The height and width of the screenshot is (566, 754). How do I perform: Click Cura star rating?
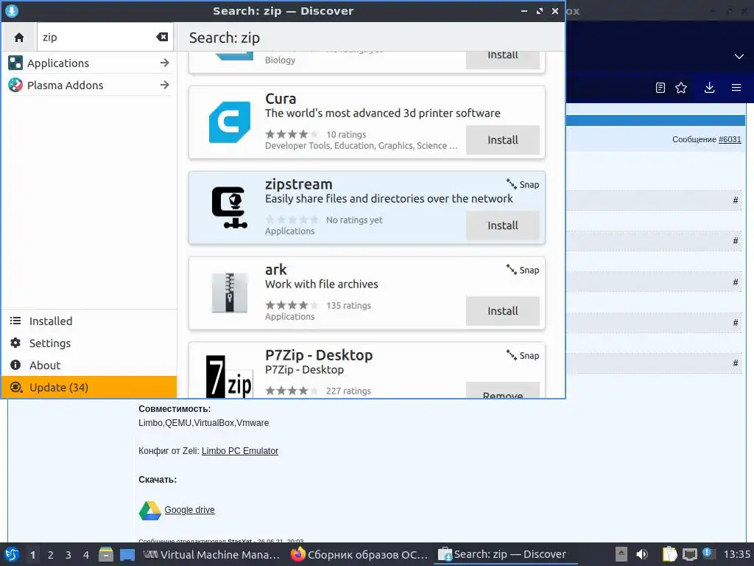click(x=292, y=134)
